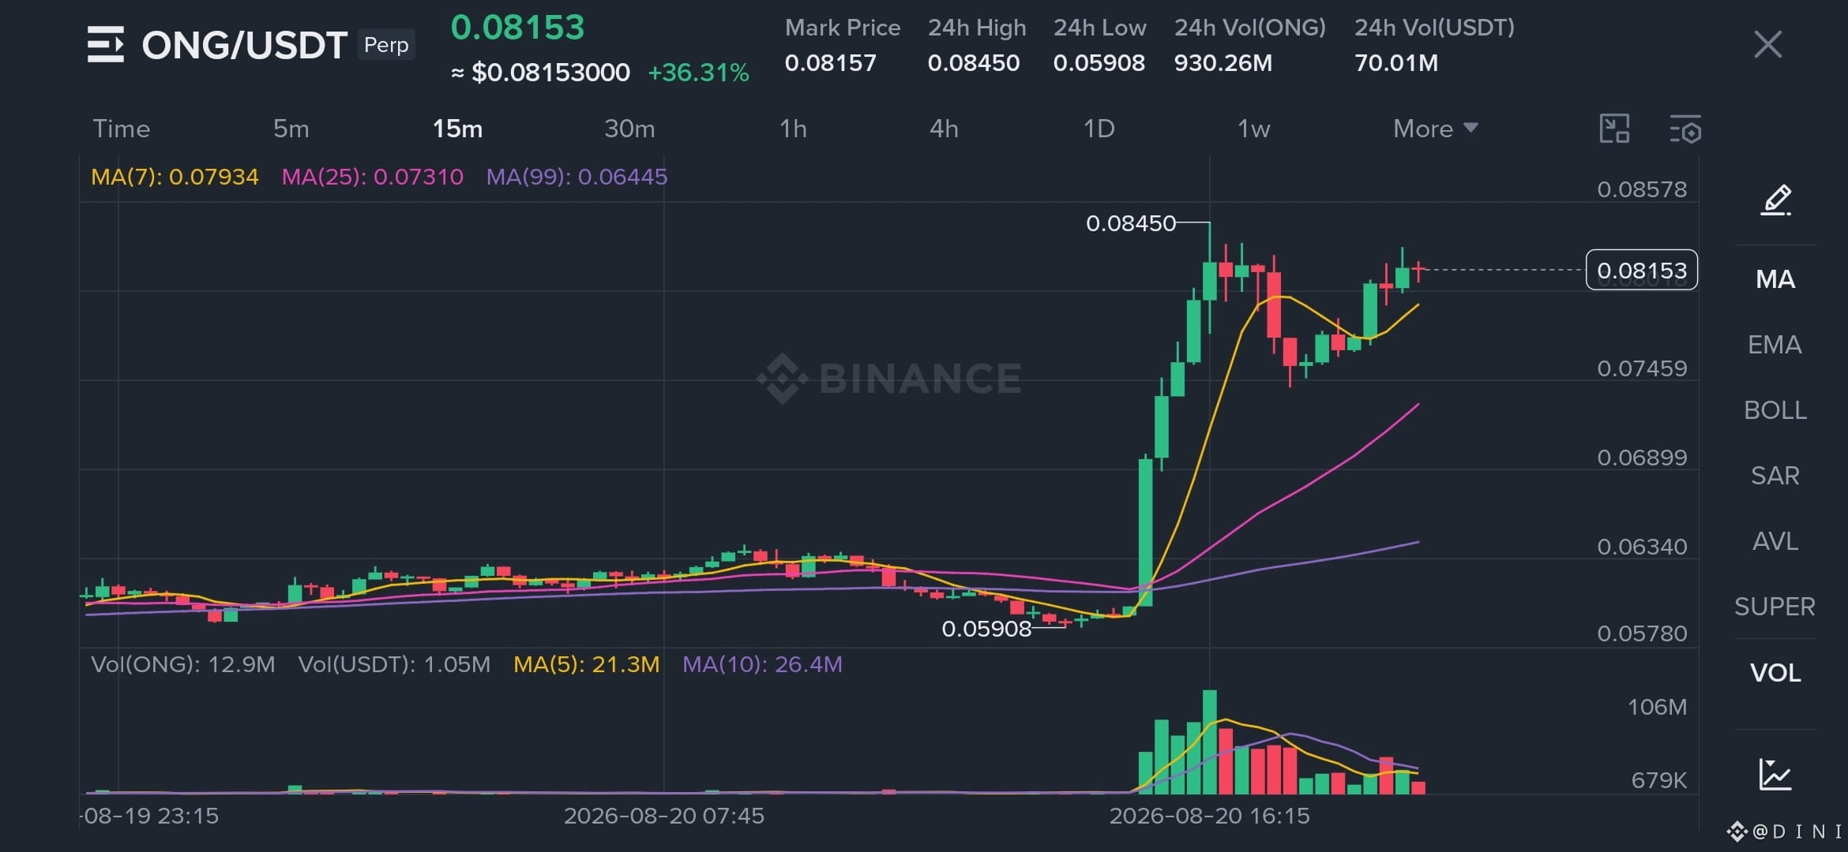1848x852 pixels.
Task: Click the 2026-08-20 16:15 time label
Action: (x=1209, y=816)
